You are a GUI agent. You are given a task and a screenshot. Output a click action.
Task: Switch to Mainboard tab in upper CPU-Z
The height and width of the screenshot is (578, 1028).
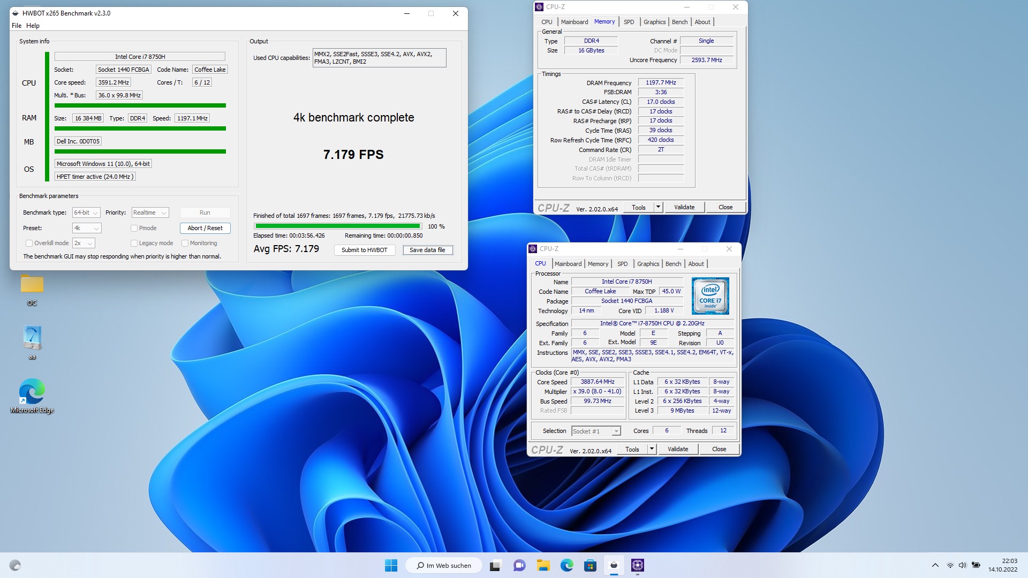pos(575,22)
